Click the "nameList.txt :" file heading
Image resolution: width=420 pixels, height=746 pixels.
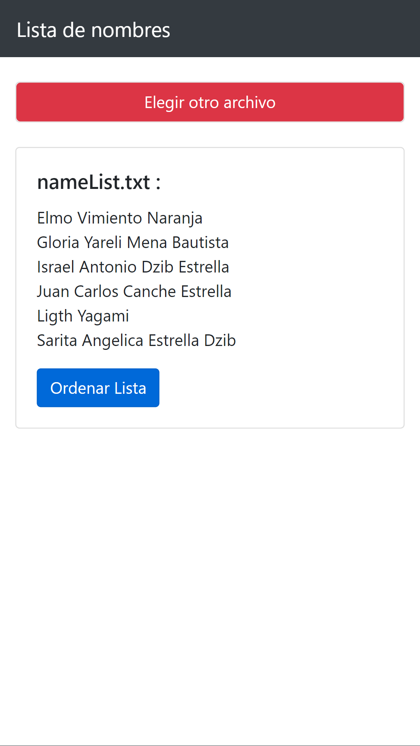(99, 182)
